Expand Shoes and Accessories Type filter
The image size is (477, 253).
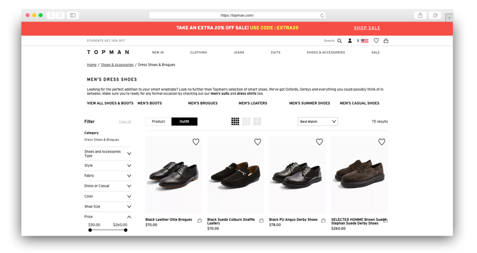click(x=108, y=153)
